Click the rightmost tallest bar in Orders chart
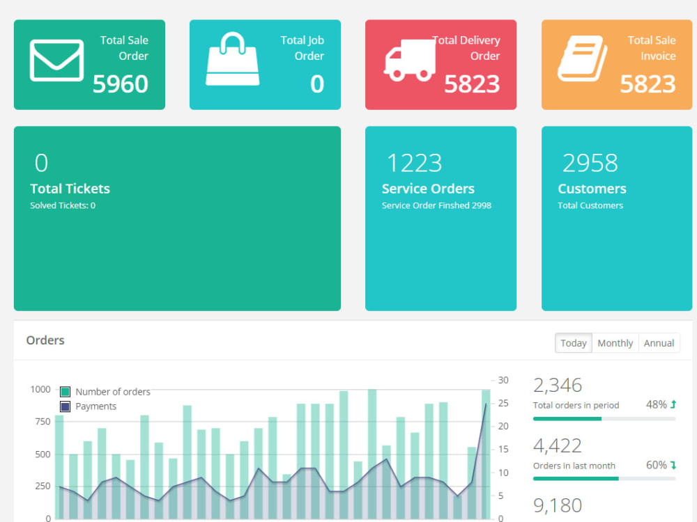The width and height of the screenshot is (697, 522). [486, 454]
